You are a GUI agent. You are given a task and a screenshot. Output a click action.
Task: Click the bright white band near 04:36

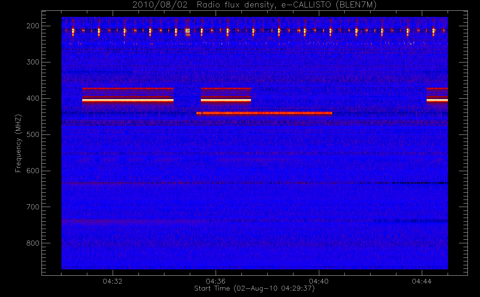(226, 101)
